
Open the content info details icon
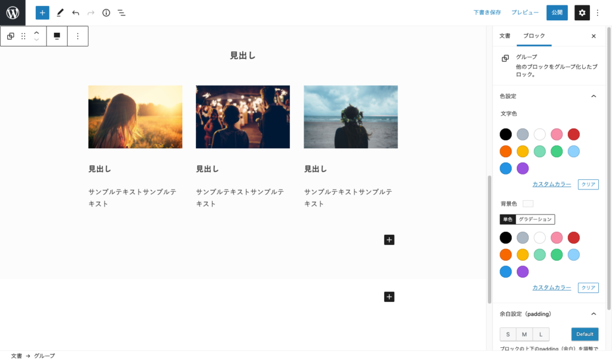(x=106, y=13)
